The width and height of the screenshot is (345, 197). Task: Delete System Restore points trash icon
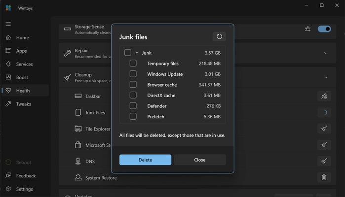pos(324,177)
